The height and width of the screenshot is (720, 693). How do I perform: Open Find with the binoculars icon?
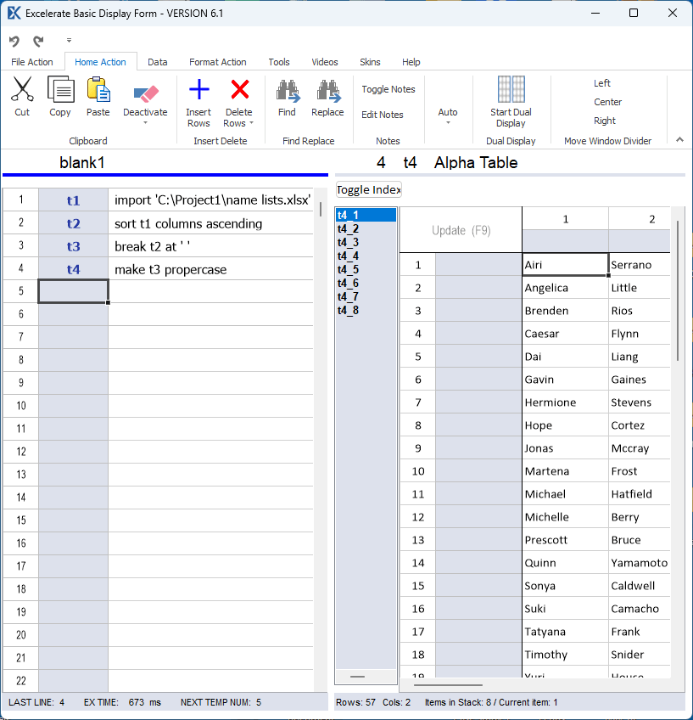pyautogui.click(x=287, y=90)
